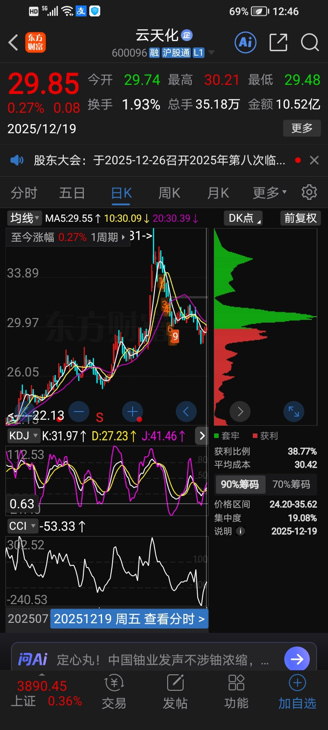Open the 东方财富 logo icon

point(36,43)
